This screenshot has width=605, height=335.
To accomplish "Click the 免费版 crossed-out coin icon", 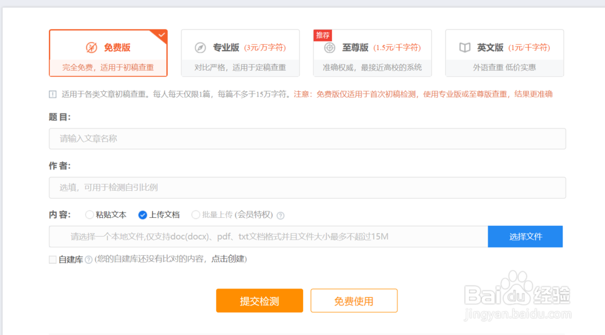I will (91, 47).
